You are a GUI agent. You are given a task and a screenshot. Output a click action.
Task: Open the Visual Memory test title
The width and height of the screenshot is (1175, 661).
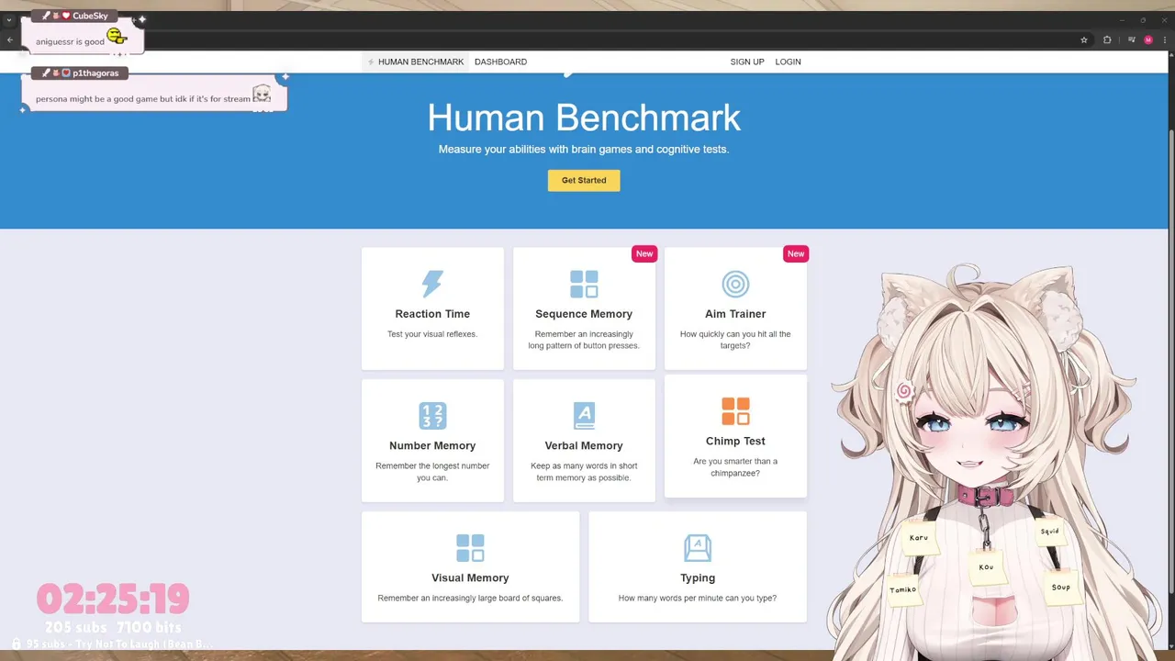[x=470, y=578]
